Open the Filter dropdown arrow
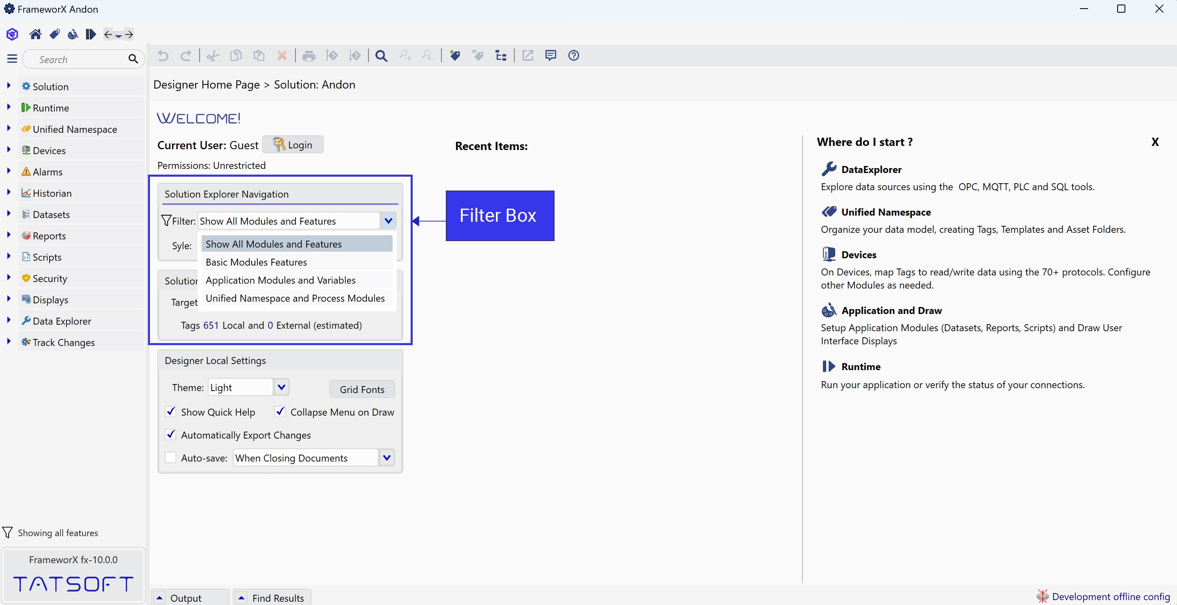 [x=388, y=221]
